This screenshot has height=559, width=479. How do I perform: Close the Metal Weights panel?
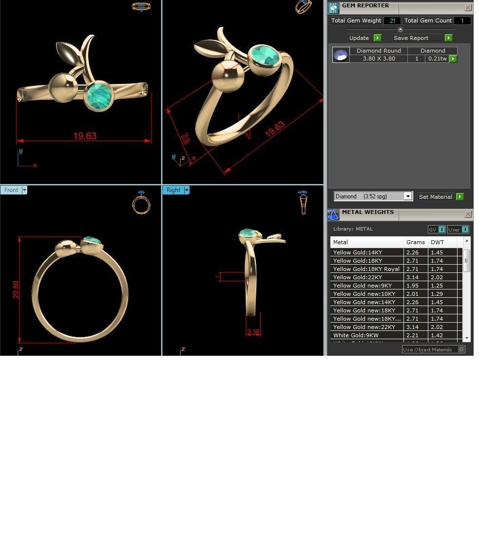468,214
